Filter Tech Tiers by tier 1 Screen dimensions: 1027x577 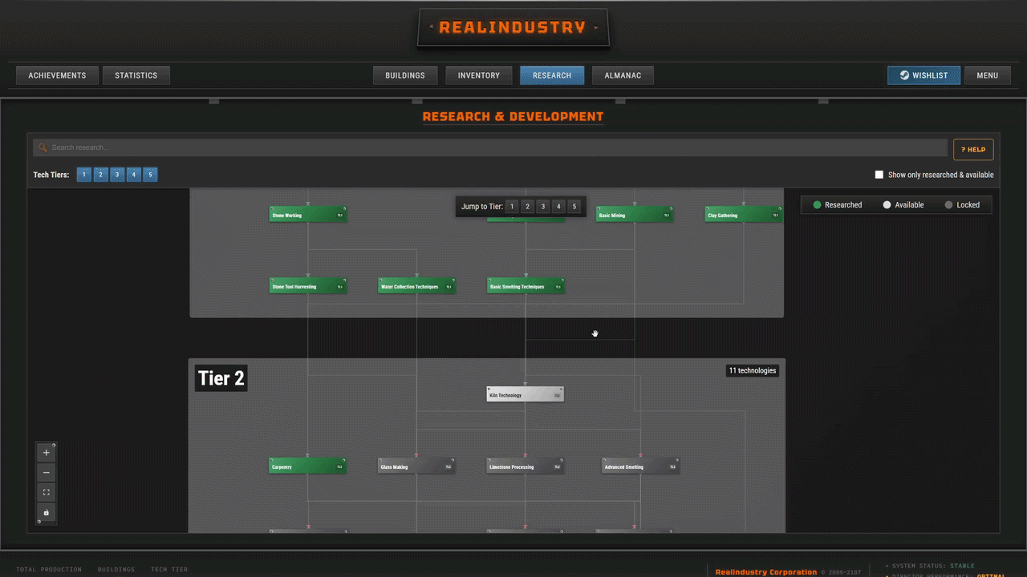84,175
